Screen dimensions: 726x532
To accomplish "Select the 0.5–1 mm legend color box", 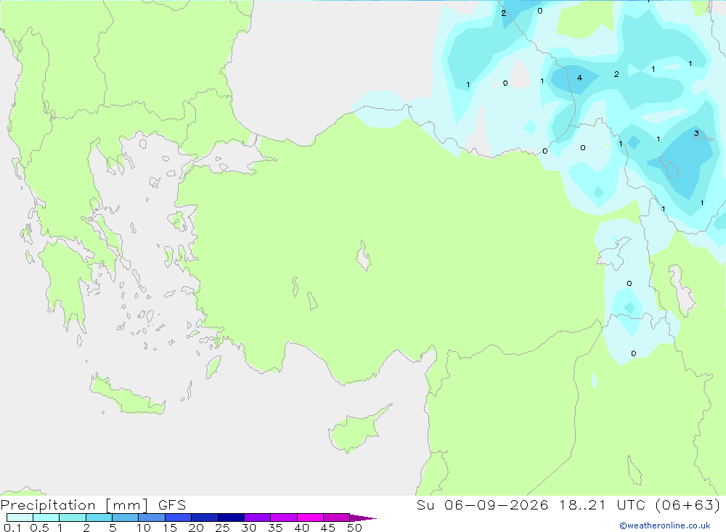I will point(46,517).
